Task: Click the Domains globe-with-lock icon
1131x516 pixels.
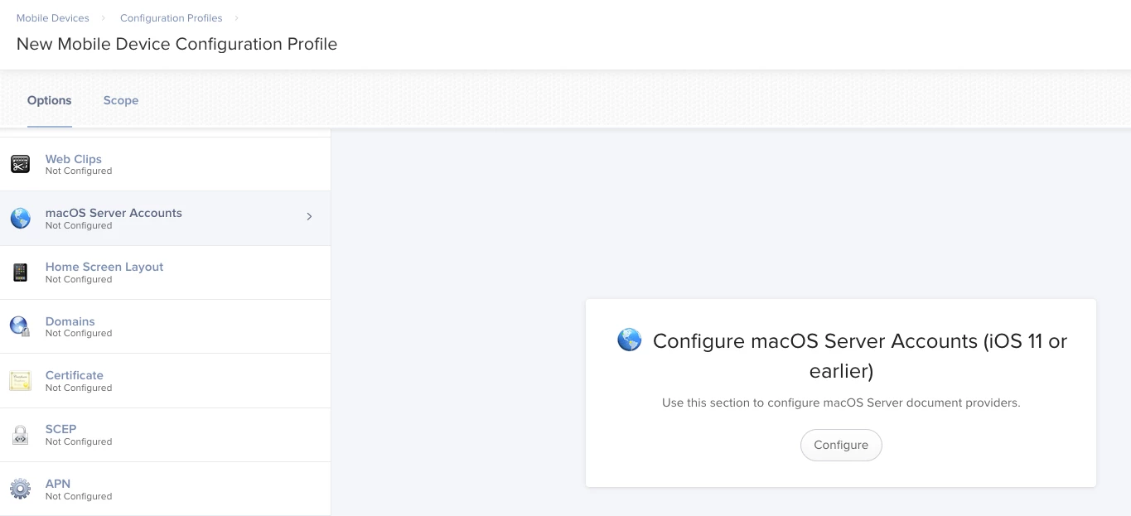Action: [x=20, y=326]
